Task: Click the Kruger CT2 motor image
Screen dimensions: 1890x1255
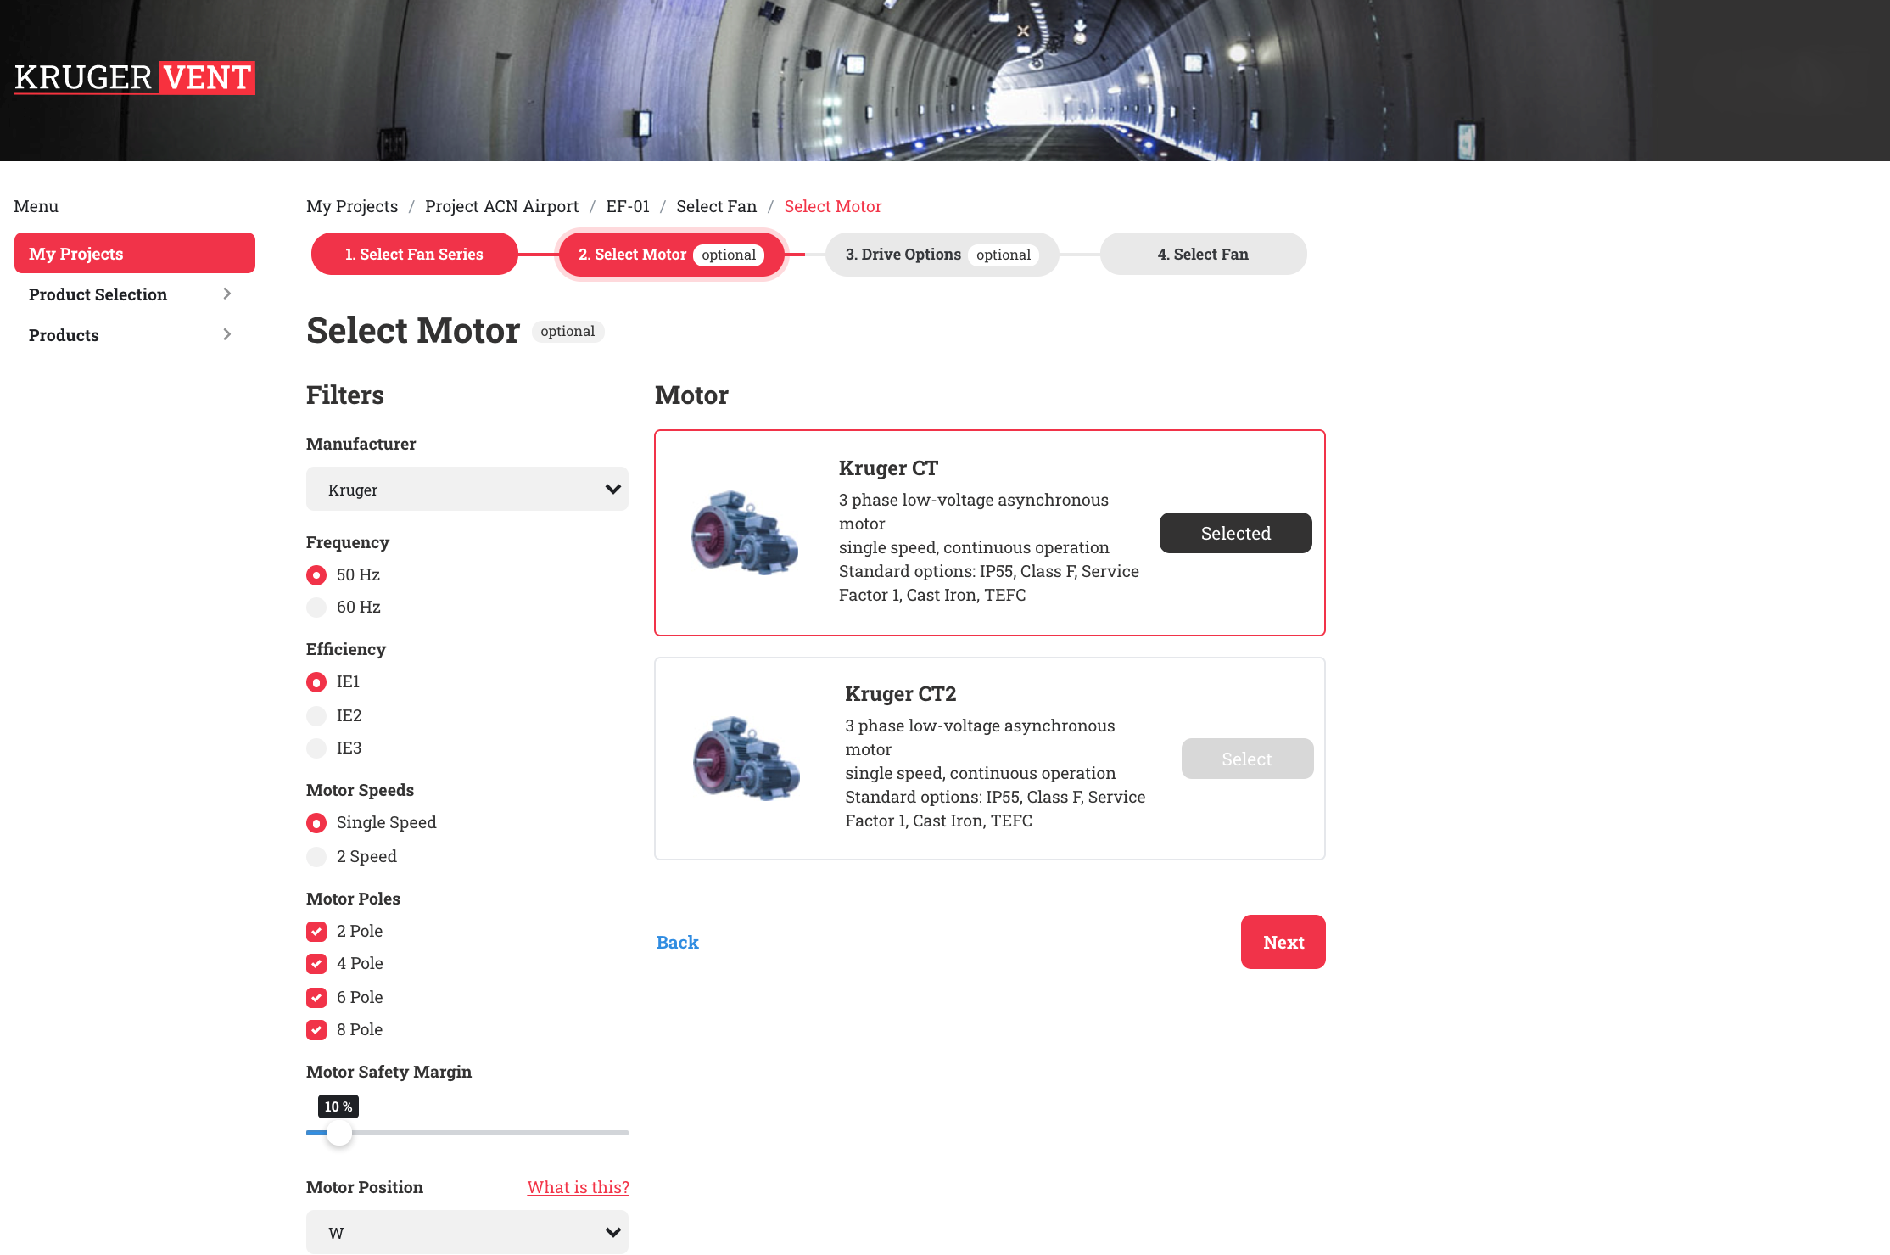Action: coord(746,759)
